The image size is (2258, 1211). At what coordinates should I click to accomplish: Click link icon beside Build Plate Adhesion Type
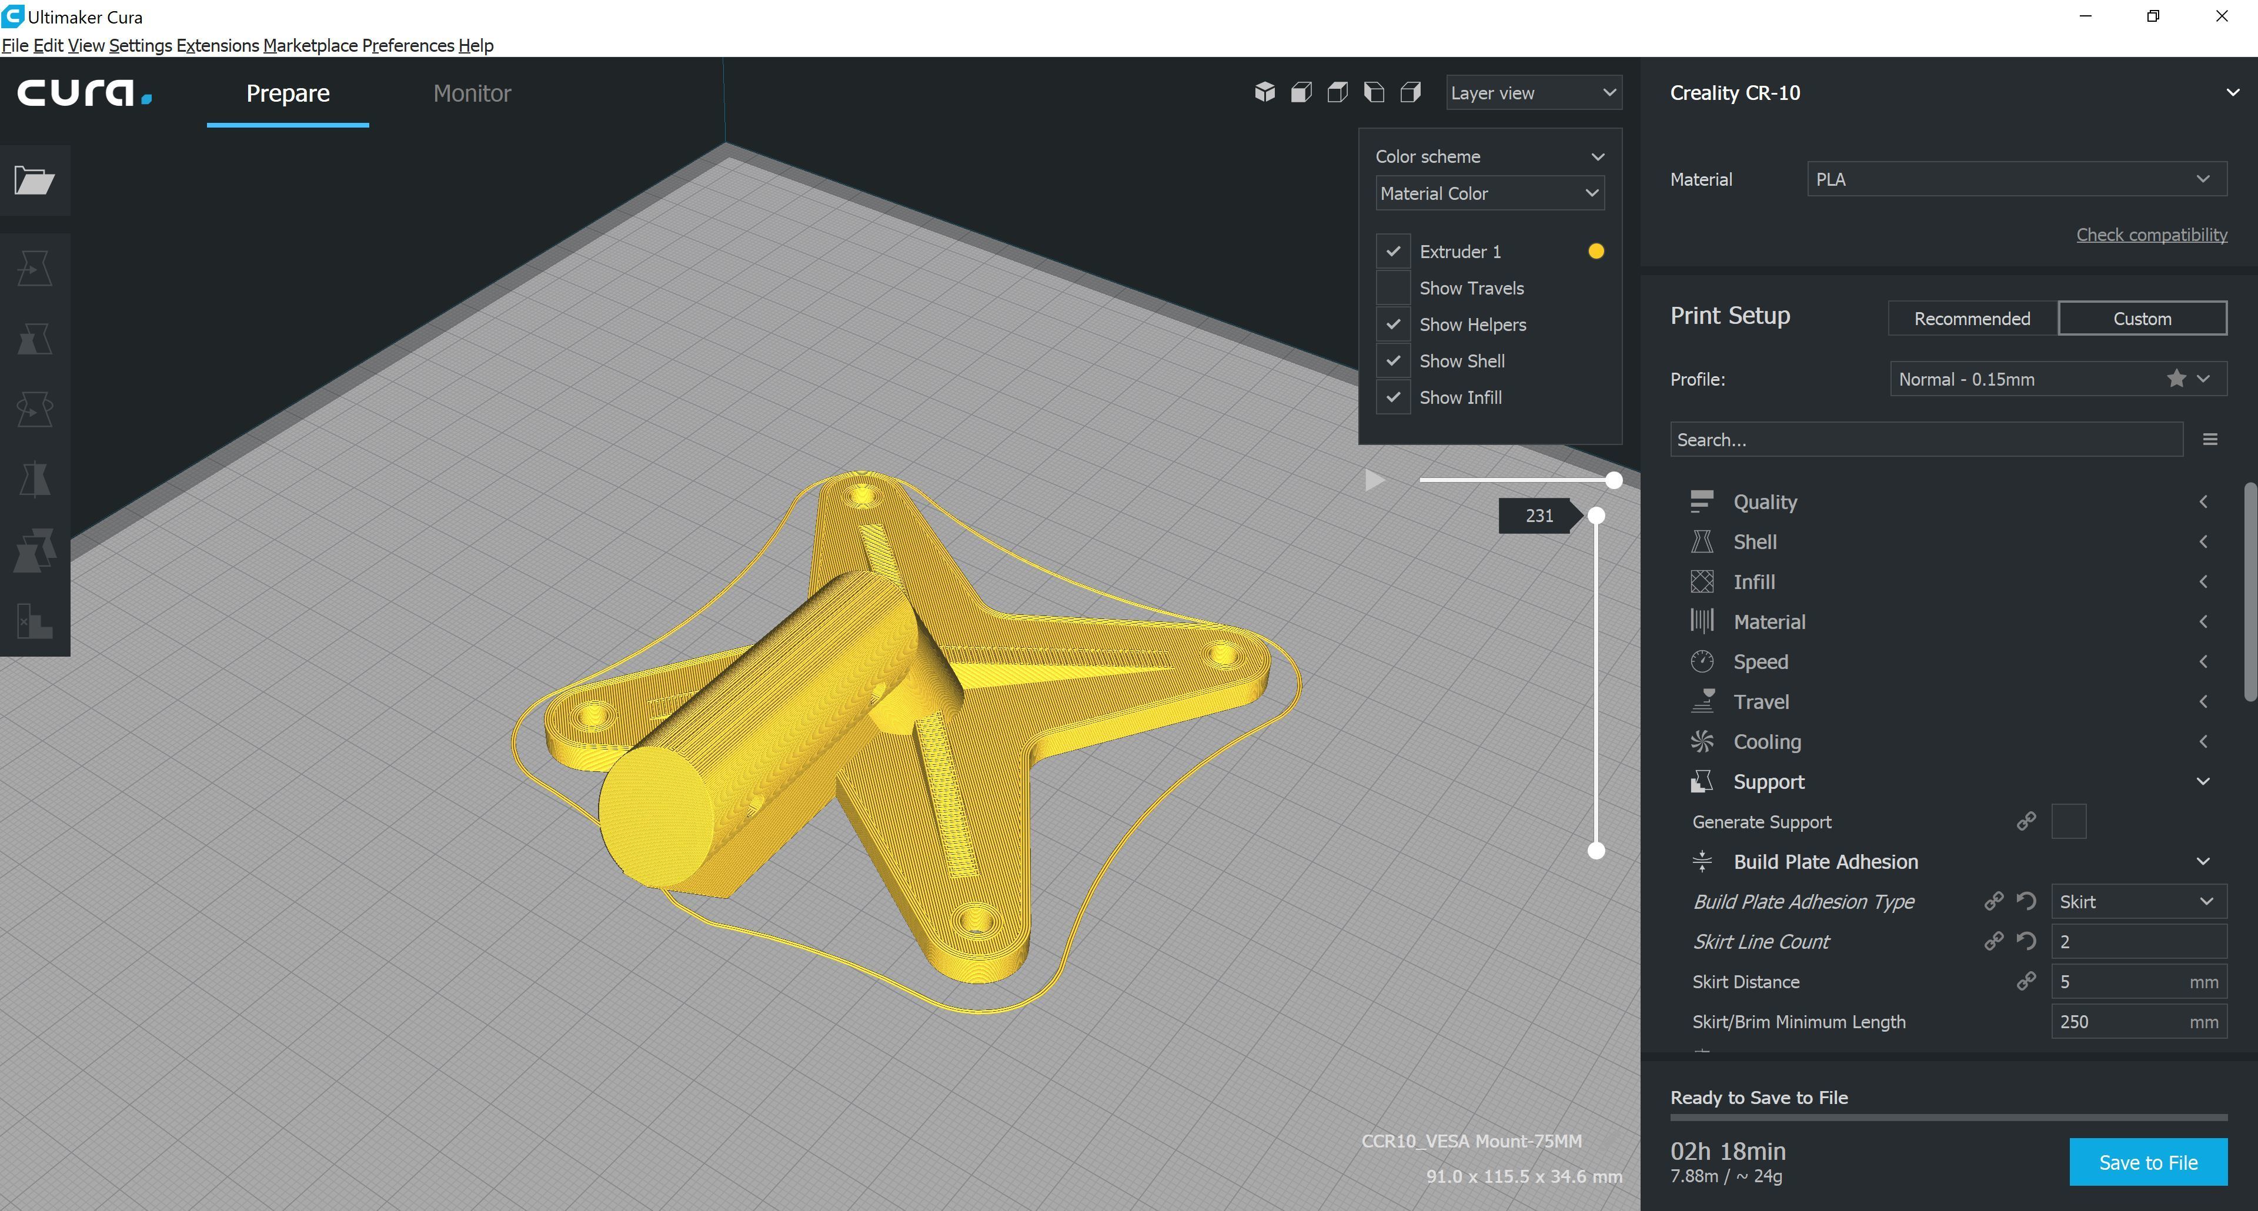1993,901
